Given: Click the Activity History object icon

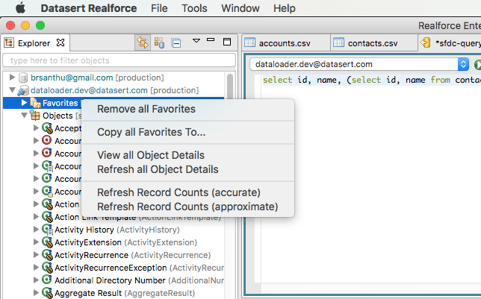Looking at the screenshot, I should tap(47, 230).
